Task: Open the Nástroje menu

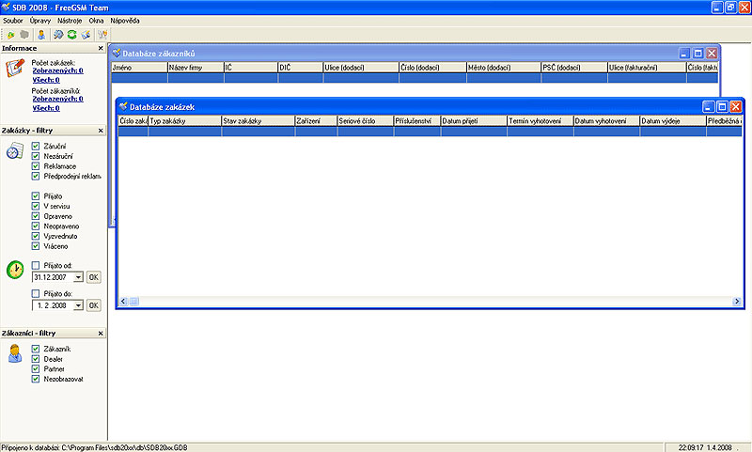Action: click(70, 21)
